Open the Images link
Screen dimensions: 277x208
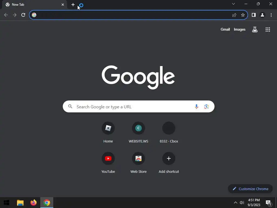pos(240,29)
